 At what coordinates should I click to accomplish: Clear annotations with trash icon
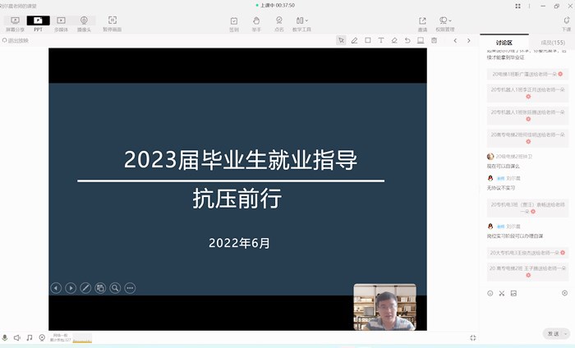pos(434,40)
